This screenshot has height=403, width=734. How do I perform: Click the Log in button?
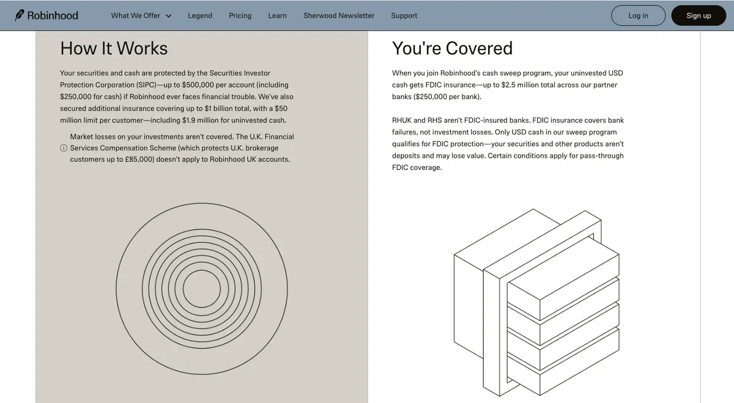638,15
